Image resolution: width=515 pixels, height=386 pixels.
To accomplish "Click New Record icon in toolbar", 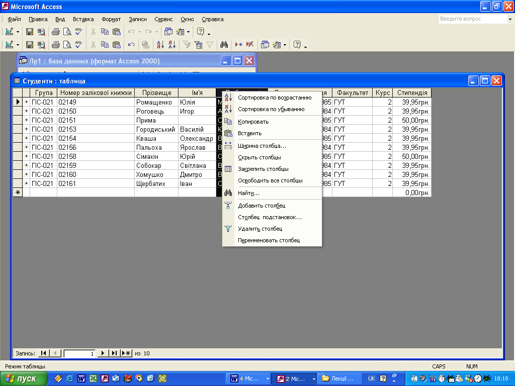I will pos(238,44).
